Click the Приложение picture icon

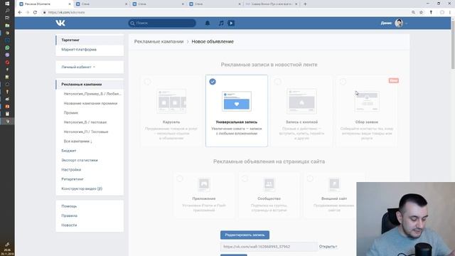tap(204, 184)
